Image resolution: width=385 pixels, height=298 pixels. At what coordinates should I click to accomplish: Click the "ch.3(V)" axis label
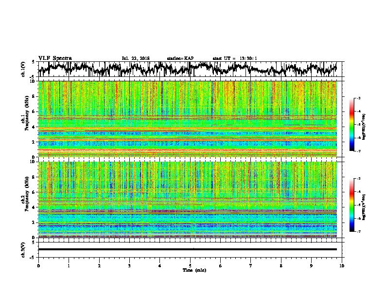(23, 250)
